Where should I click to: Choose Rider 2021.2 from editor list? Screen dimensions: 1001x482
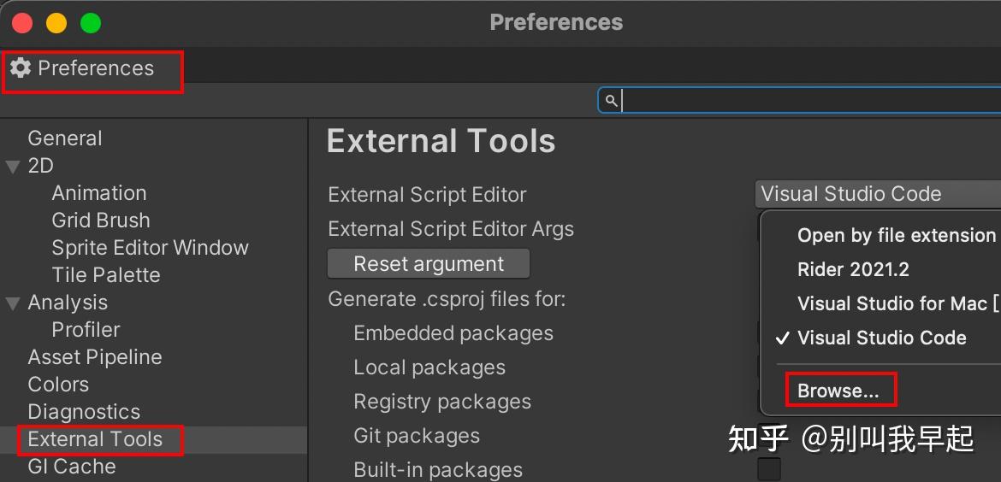pos(853,270)
